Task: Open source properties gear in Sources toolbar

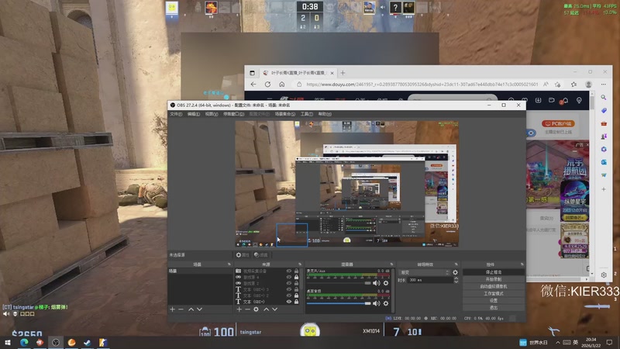Action: click(x=257, y=309)
